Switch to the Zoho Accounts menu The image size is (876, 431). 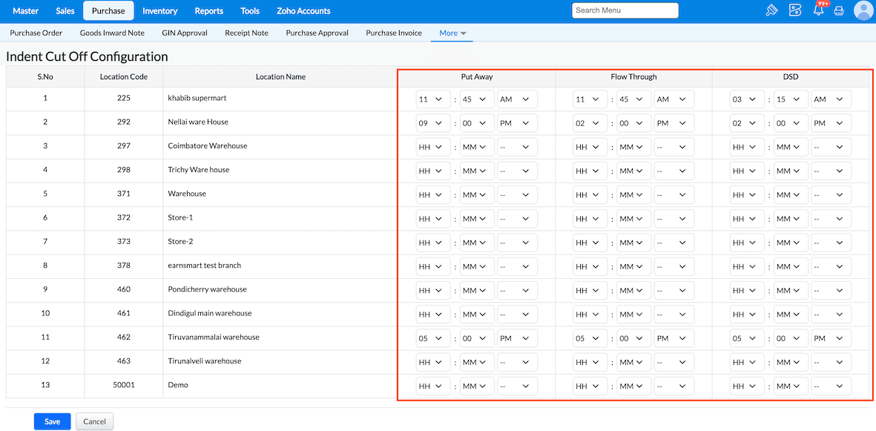(303, 11)
